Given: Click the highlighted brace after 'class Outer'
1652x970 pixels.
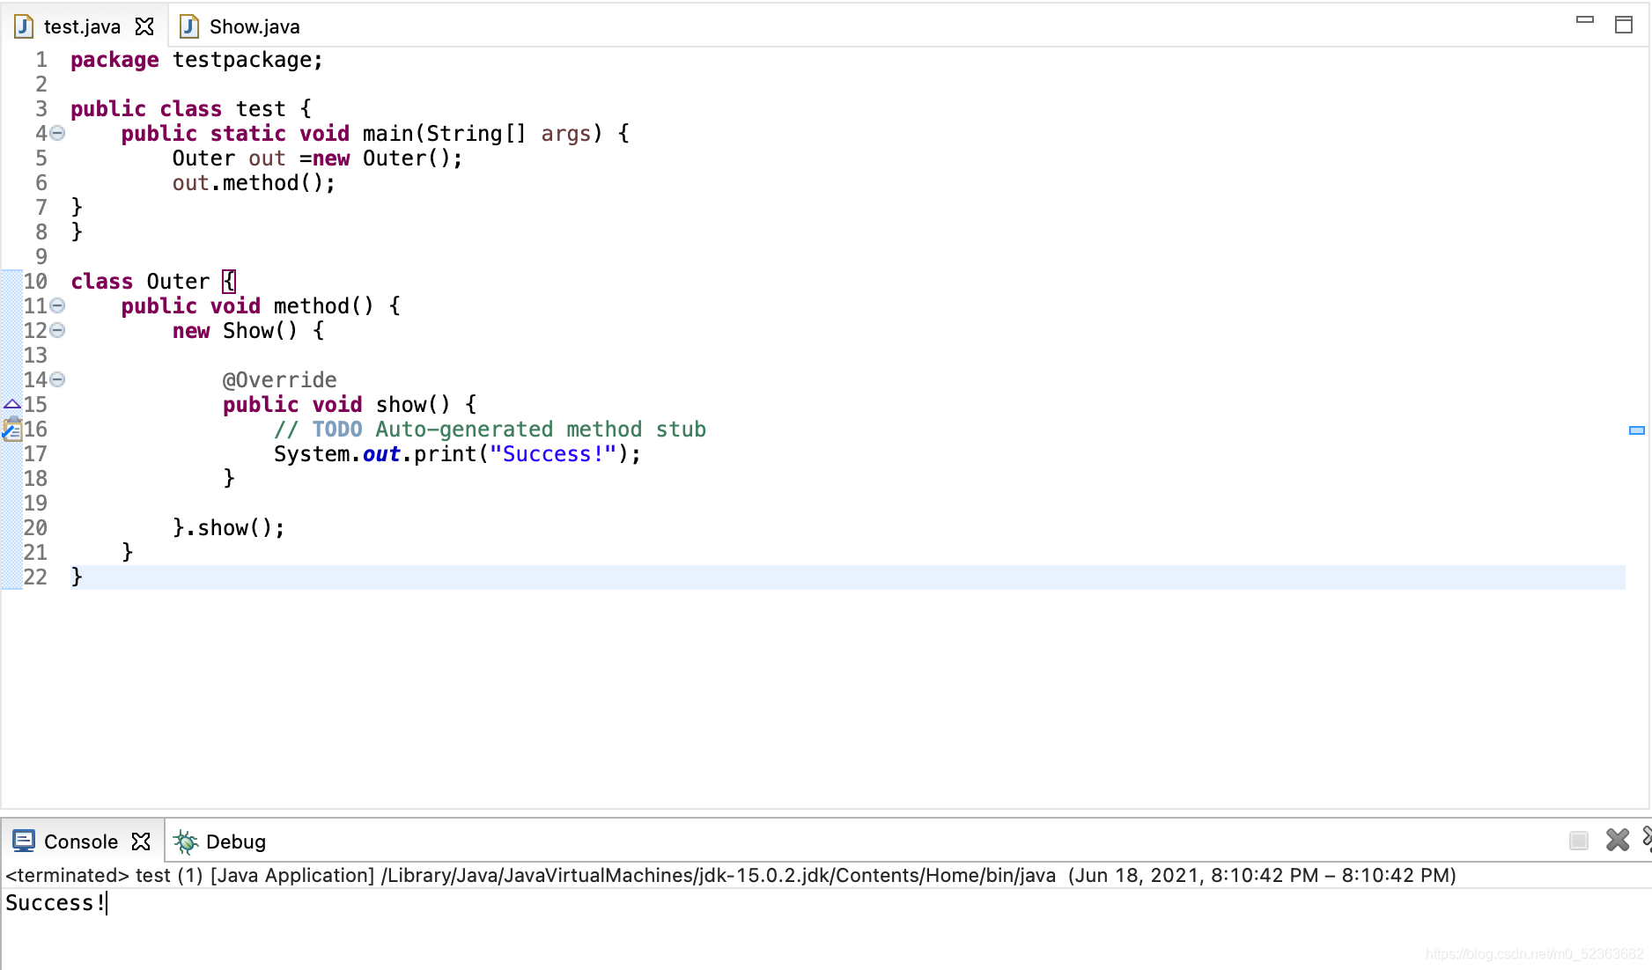Looking at the screenshot, I should point(229,282).
